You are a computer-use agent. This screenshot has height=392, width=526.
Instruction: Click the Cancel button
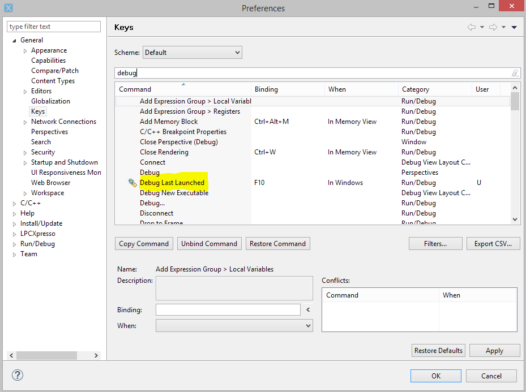[x=491, y=376]
